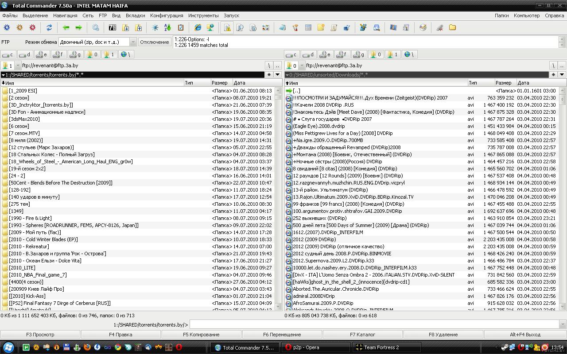
Task: Select drive d in left drive bar
Action: [x=25, y=54]
